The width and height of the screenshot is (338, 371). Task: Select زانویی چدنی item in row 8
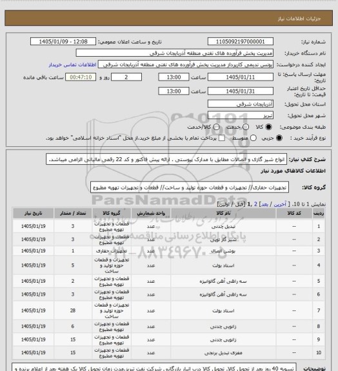[x=223, y=327]
